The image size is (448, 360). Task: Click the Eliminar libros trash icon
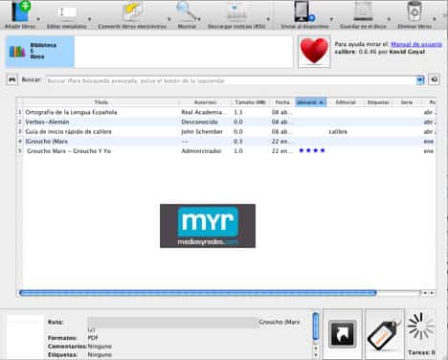click(414, 11)
